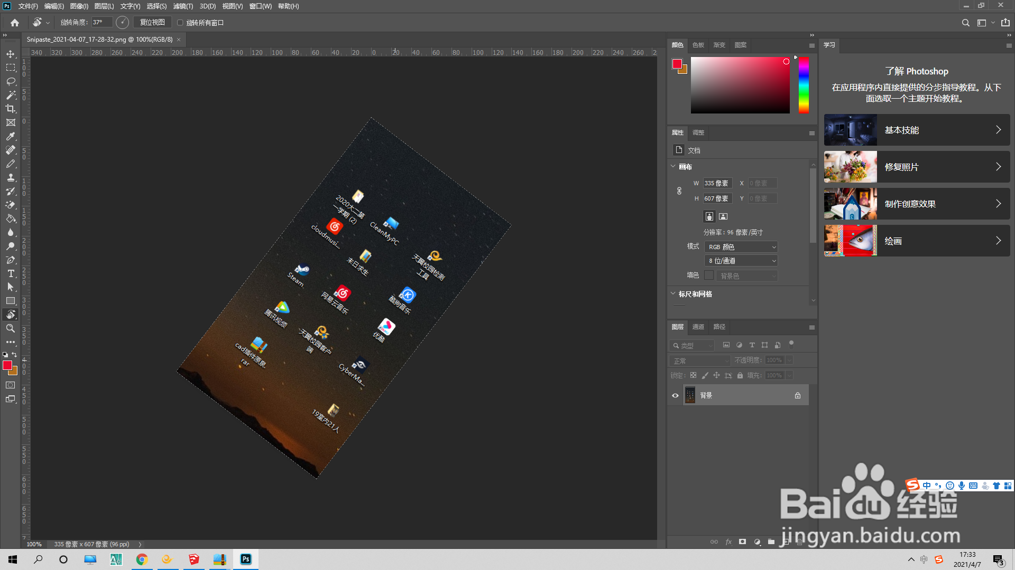Toggle lock transparent pixels
This screenshot has height=570, width=1015.
point(693,375)
